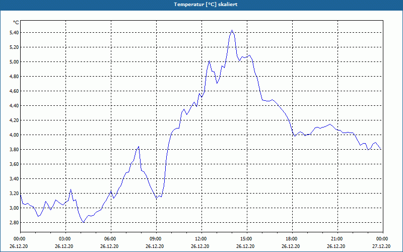Image resolution: width=403 pixels, height=252 pixels.
Task: Select the '5,40' y-axis label
Action: coord(14,33)
